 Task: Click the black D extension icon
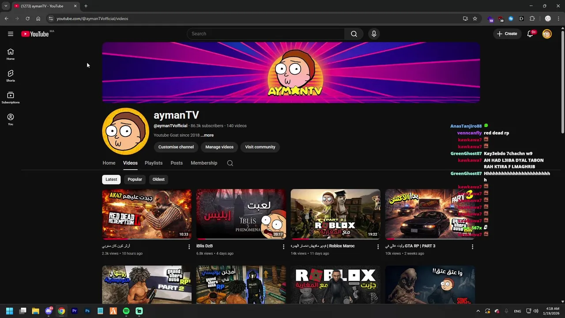(x=521, y=19)
